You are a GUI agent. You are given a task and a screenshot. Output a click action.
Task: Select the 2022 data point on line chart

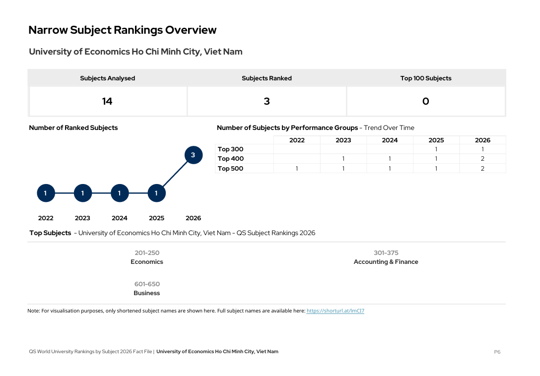click(46, 193)
